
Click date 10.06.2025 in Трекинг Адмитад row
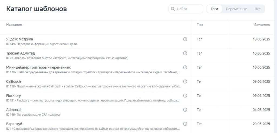[261, 53]
